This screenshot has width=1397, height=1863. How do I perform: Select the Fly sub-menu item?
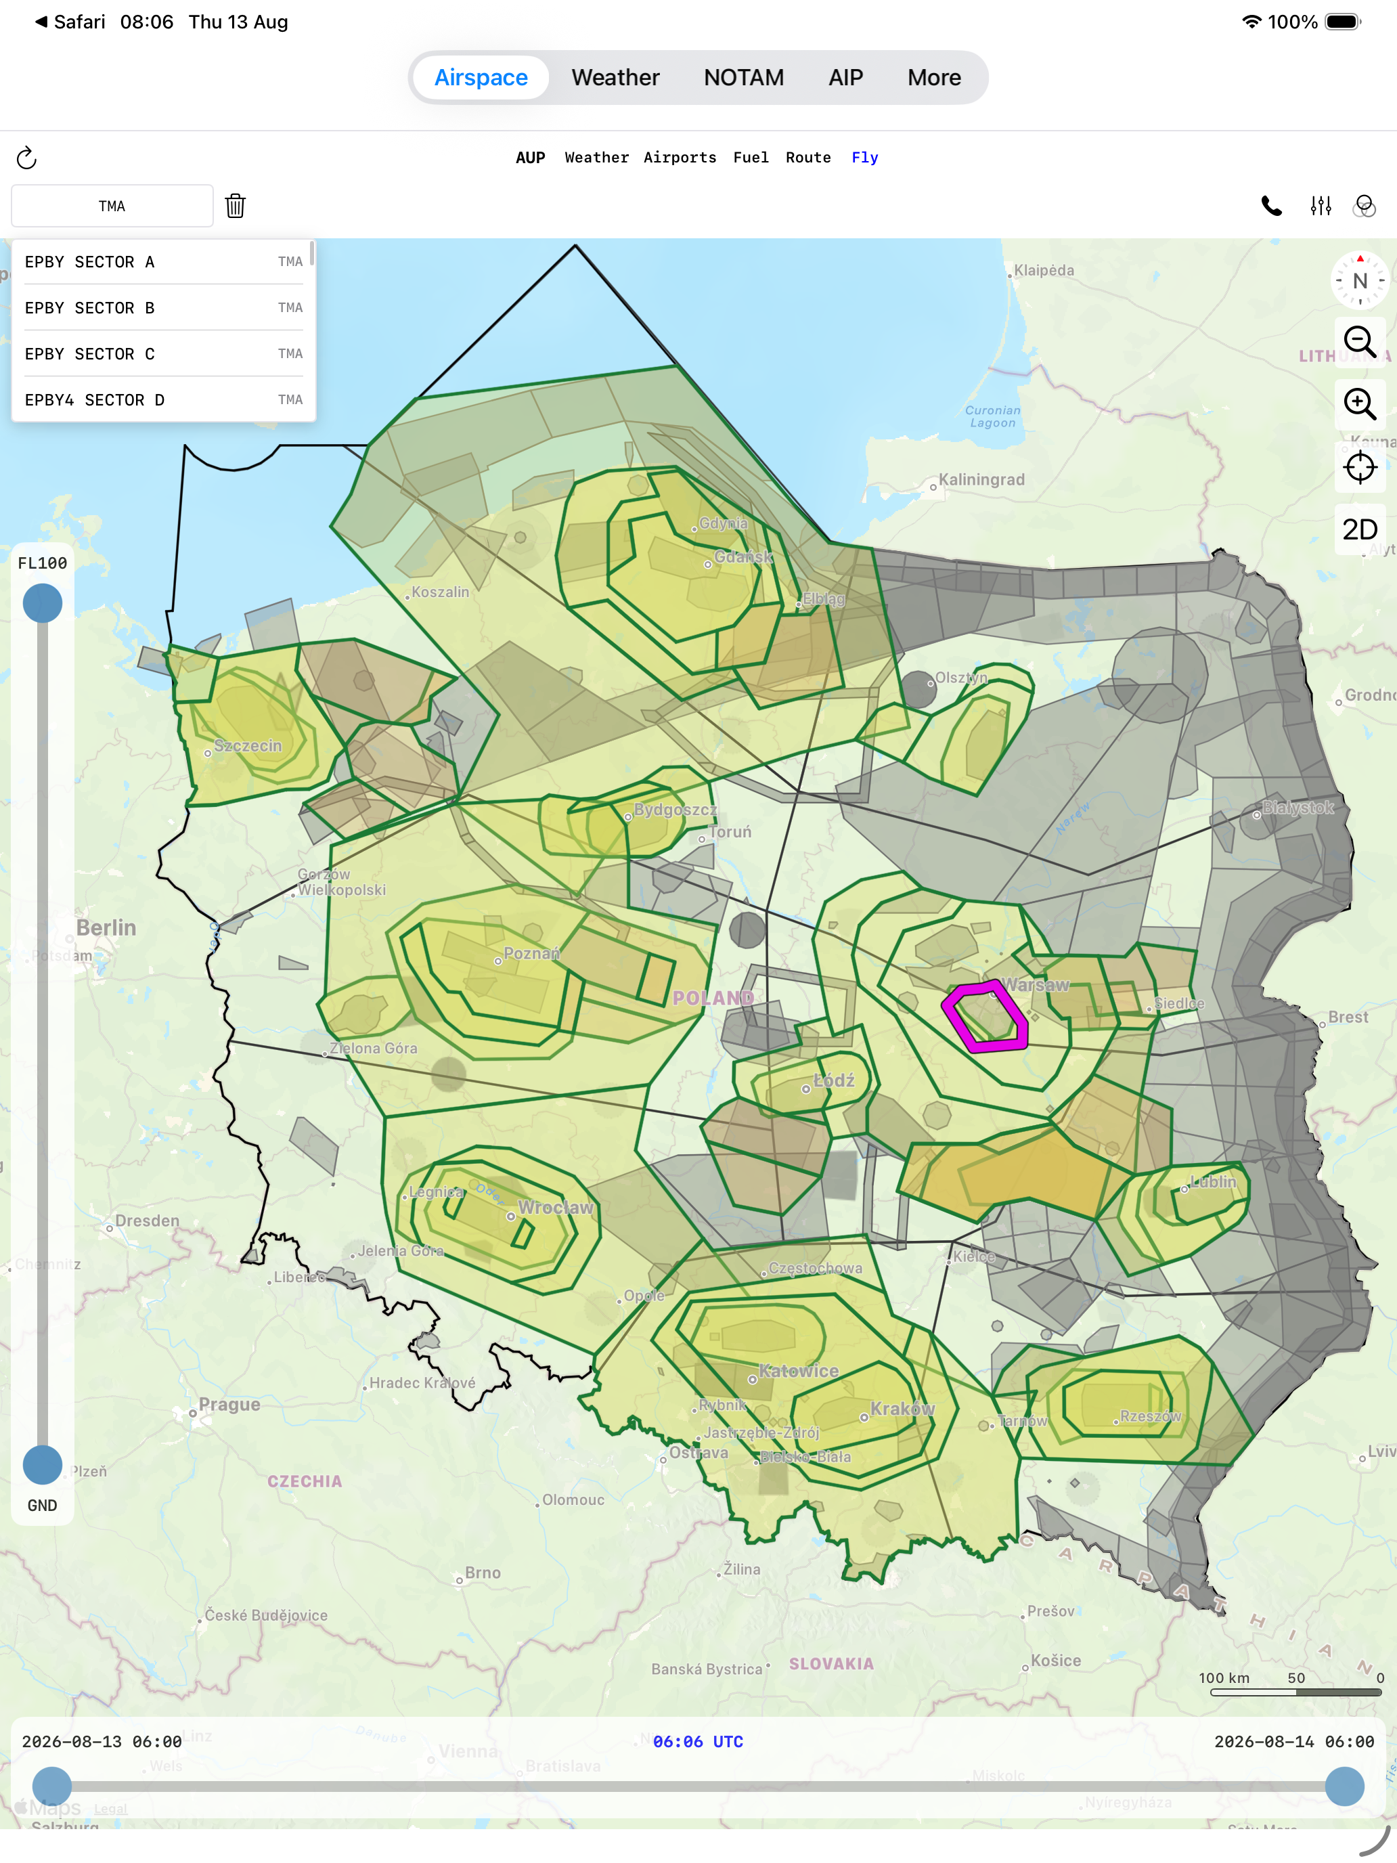[865, 158]
